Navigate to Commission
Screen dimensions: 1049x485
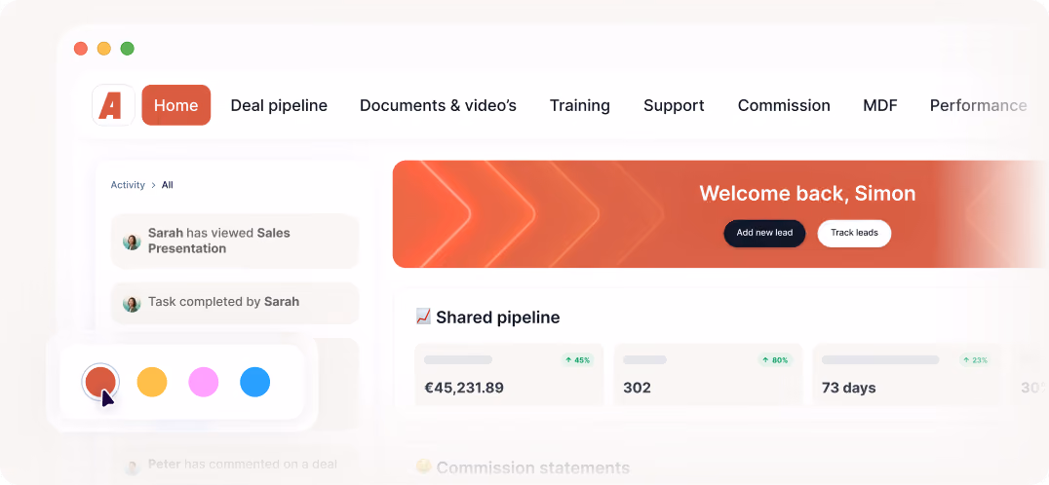click(784, 105)
